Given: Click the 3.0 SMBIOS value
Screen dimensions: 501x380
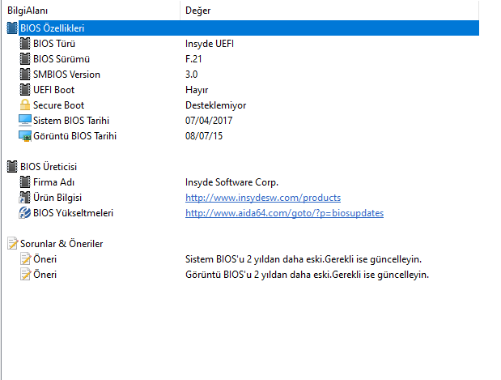Looking at the screenshot, I should coord(191,75).
